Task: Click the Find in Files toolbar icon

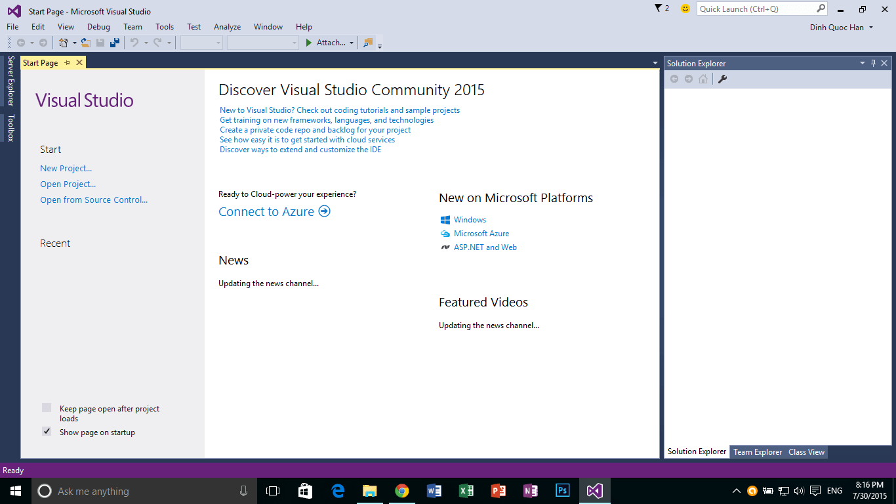Action: coord(368,43)
